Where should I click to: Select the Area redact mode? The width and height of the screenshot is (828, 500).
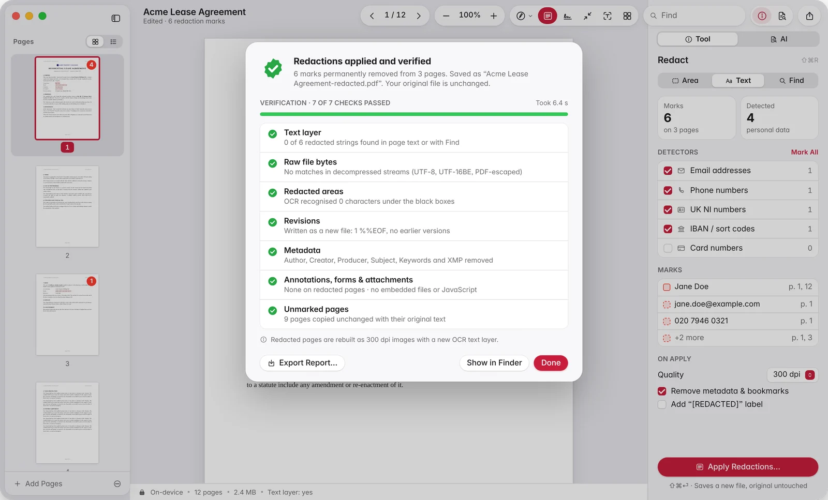(x=685, y=81)
